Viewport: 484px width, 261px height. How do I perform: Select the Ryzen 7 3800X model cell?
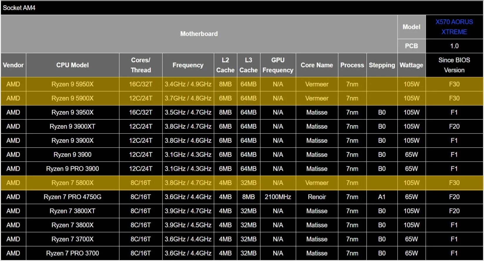point(73,225)
